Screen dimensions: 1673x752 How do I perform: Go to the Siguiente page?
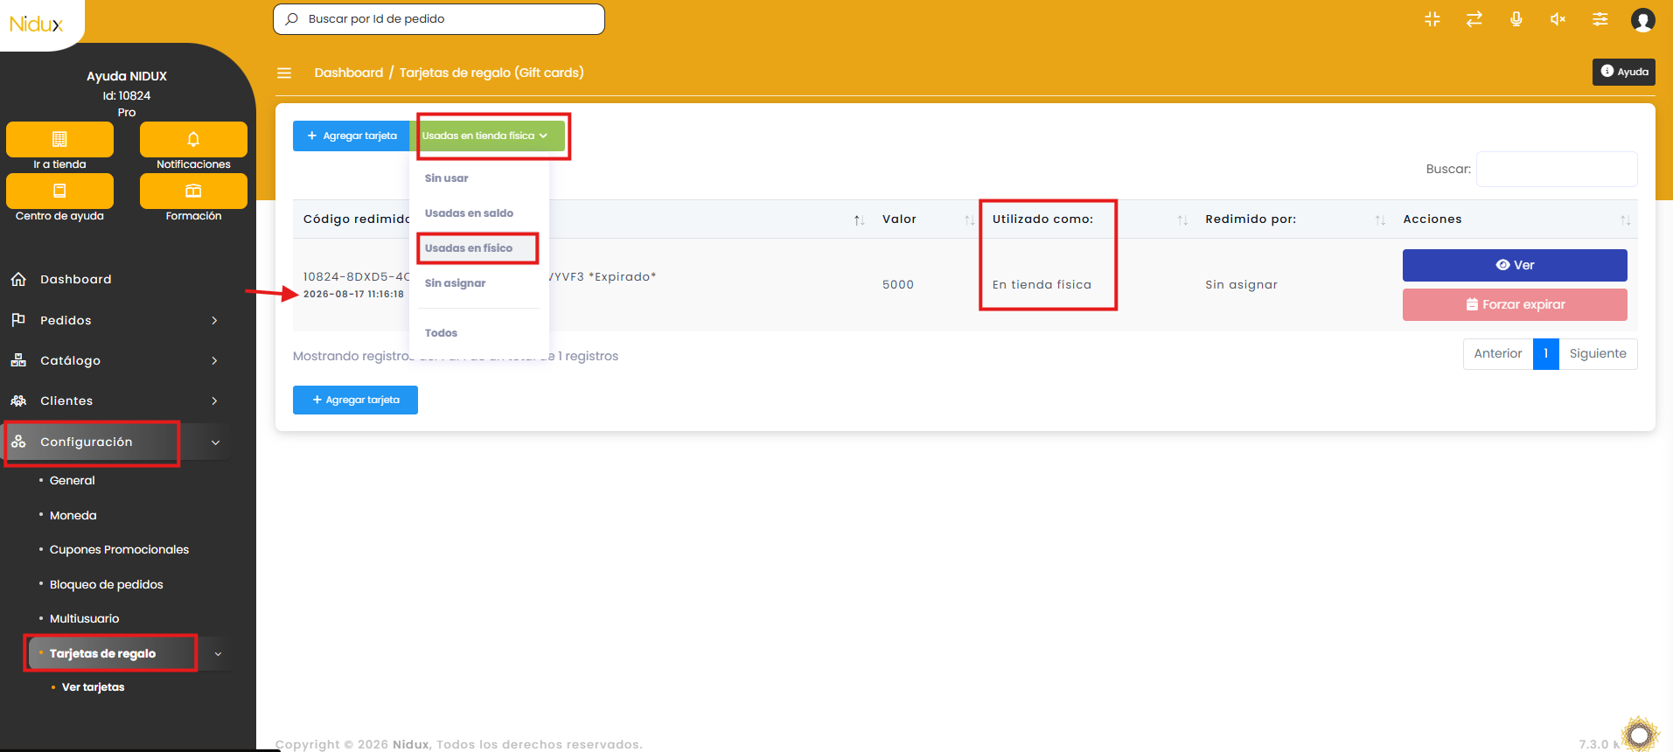(x=1598, y=354)
